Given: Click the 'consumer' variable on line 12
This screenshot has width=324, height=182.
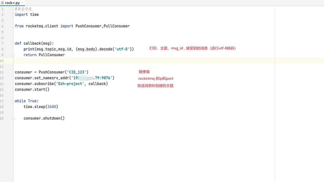Looking at the screenshot, I should tap(24, 72).
